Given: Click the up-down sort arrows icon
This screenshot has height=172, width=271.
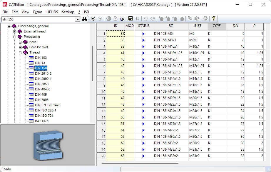Looking at the screenshot, I should [137, 19].
